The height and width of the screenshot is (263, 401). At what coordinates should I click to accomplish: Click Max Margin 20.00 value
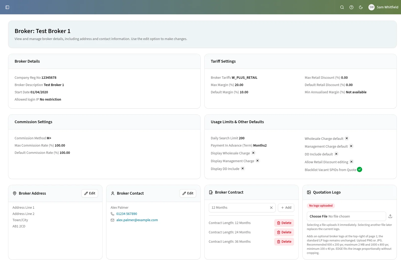[x=239, y=85]
